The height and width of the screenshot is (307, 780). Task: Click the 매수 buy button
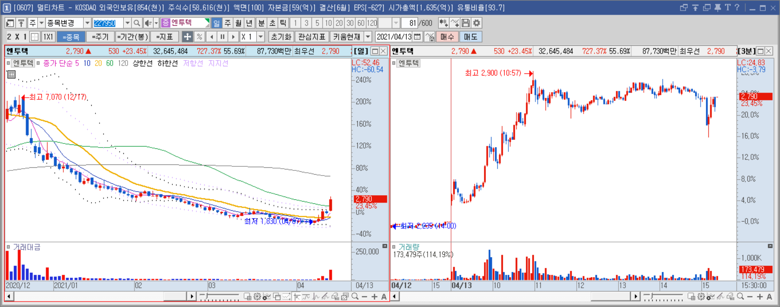coord(447,37)
